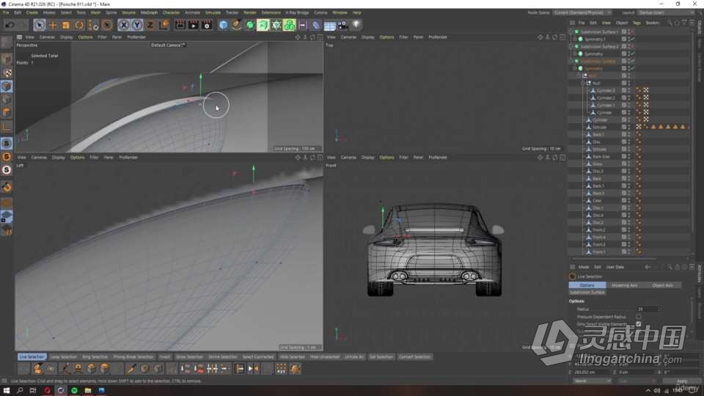704x396 pixels.
Task: Select the Move tool icon
Action: point(53,25)
